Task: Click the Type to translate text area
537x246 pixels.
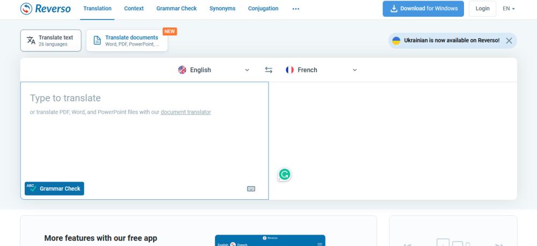Action: pyautogui.click(x=144, y=141)
